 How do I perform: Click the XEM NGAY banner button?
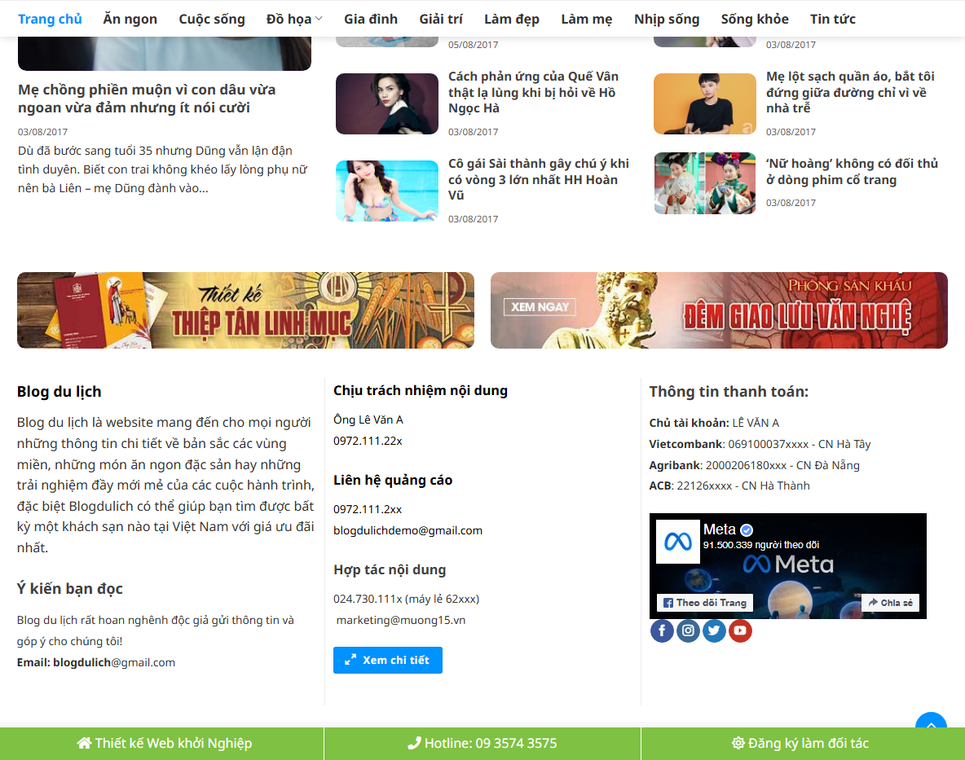(540, 306)
